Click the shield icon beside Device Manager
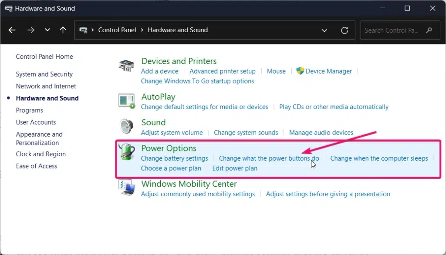Image resolution: width=446 pixels, height=255 pixels. pos(300,71)
